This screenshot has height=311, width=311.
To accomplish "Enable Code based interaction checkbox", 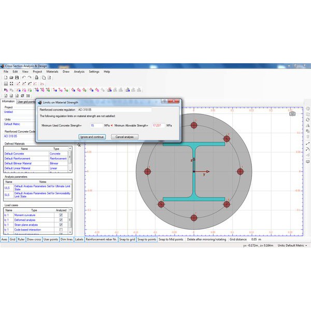I will coord(61,230).
